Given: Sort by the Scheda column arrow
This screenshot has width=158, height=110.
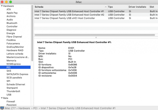Looking at the screenshot, I should coord(106,7).
